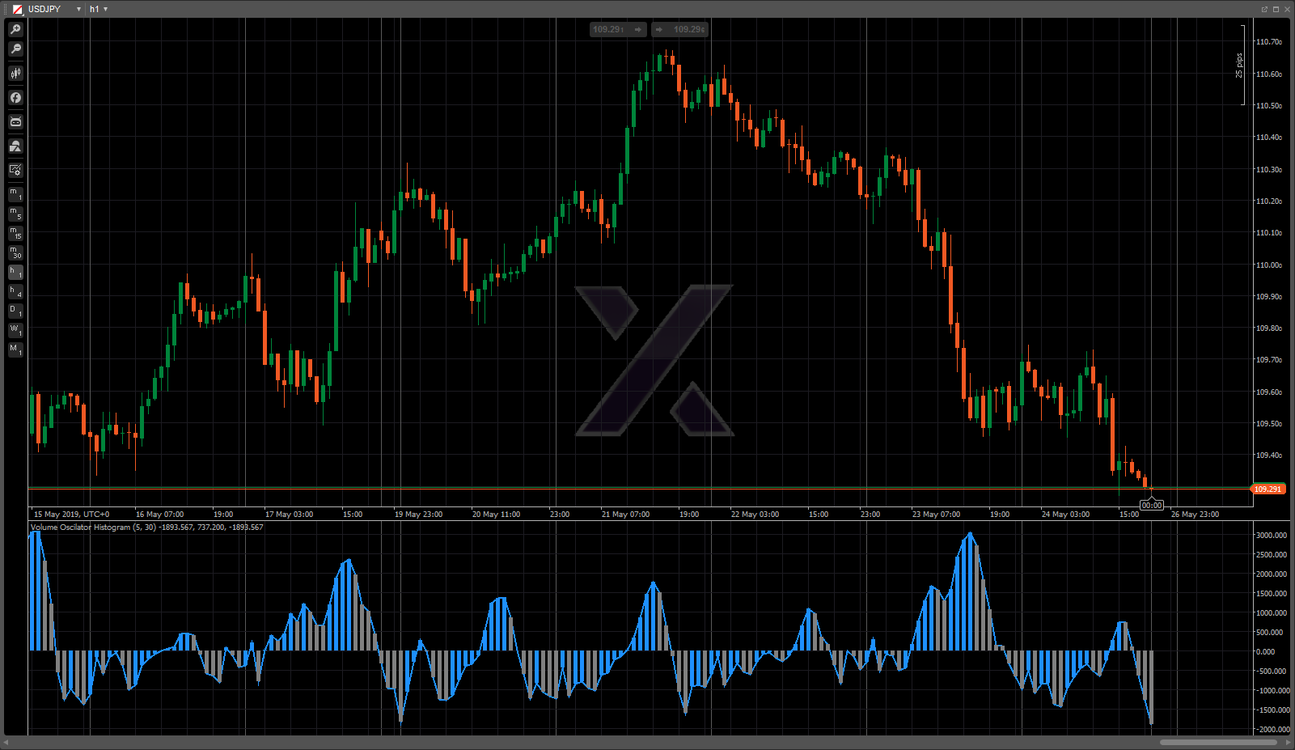
Task: Click the 0.000 oscillator axis label
Action: click(x=1266, y=652)
